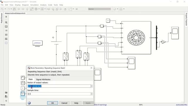Click the New Model toolbar icon
This screenshot has height=106, width=188.
pos(2,9)
